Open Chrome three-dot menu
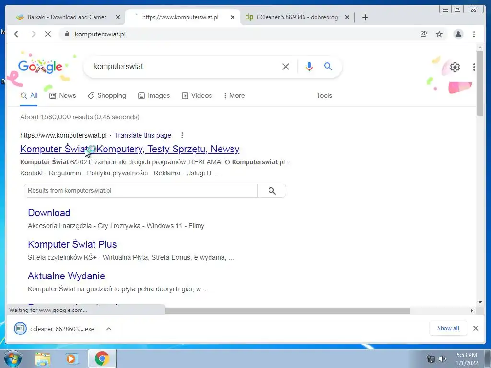The height and width of the screenshot is (368, 491). click(x=474, y=34)
